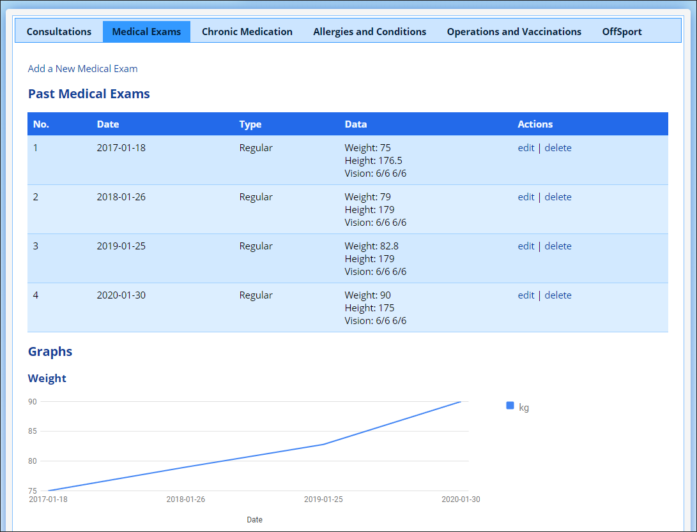697x532 pixels.
Task: Delete the 2018-01-26 medical exam
Action: [x=558, y=197]
